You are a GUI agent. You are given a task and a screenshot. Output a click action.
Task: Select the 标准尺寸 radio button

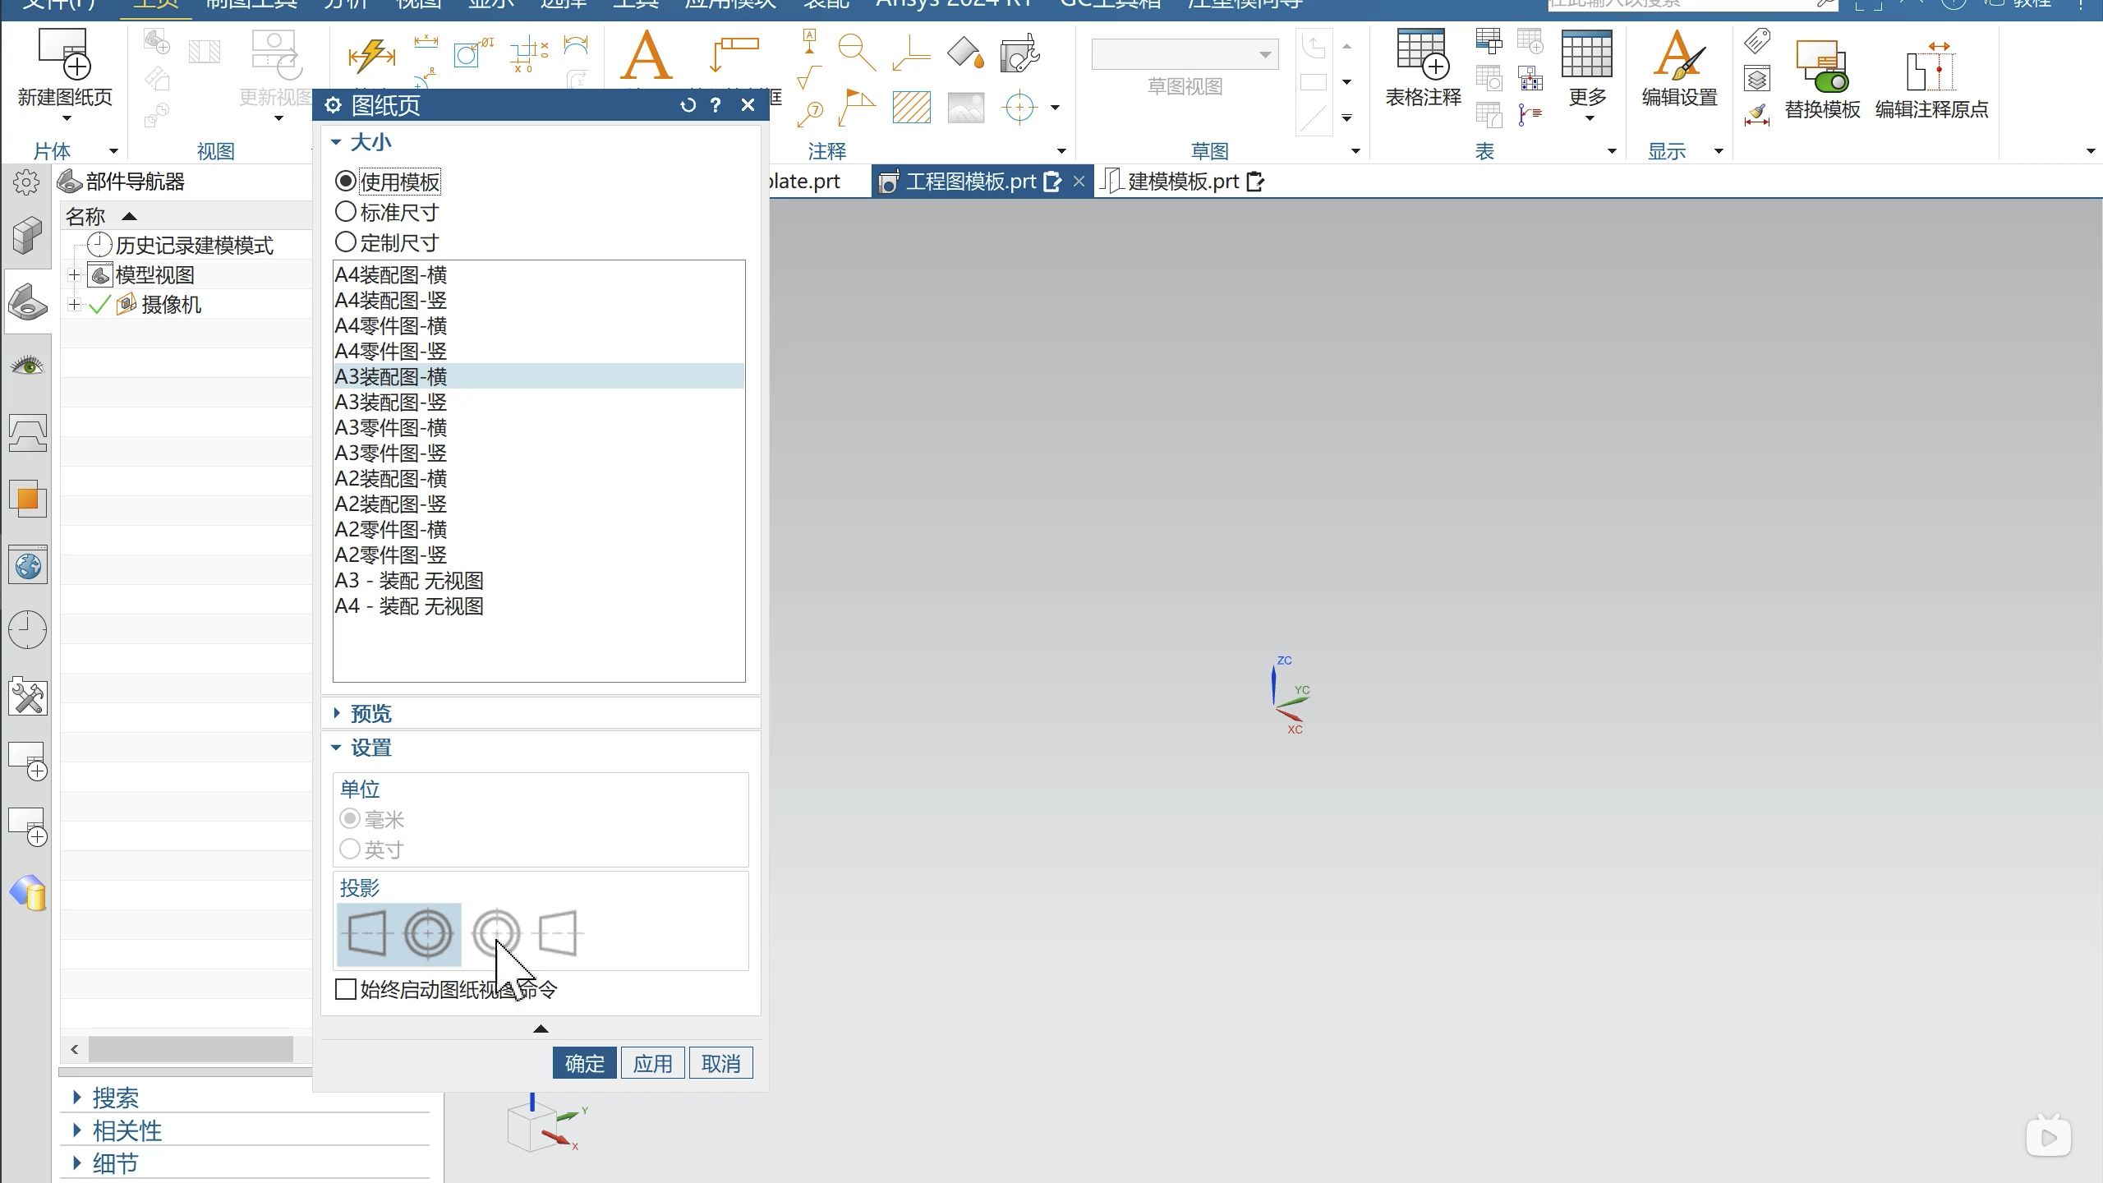pyautogui.click(x=346, y=212)
